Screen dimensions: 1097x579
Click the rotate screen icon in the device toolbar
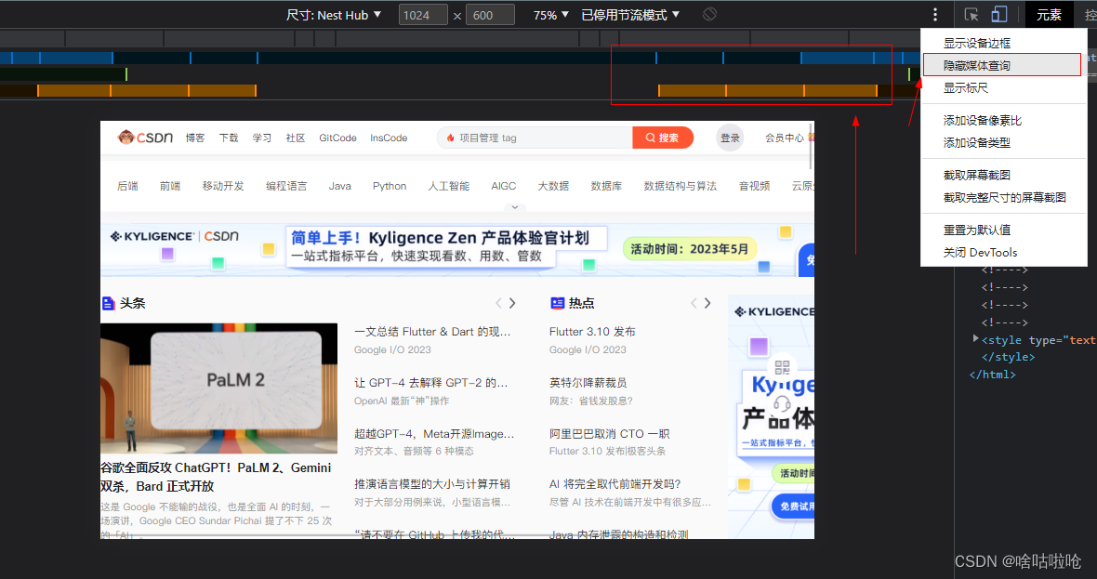point(709,14)
